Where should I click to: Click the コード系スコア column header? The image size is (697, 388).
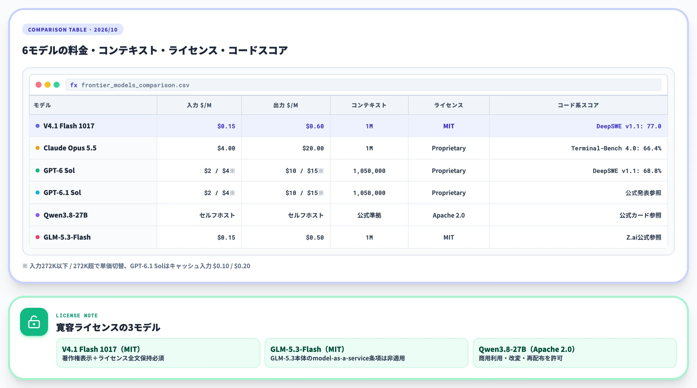578,105
